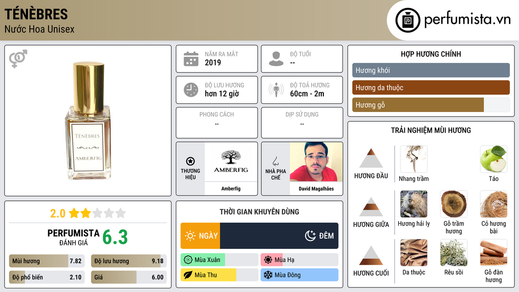Image resolution: width=519 pixels, height=292 pixels.
Task: Click the Trải nghiệm mùi hương heading
Action: pos(431,130)
